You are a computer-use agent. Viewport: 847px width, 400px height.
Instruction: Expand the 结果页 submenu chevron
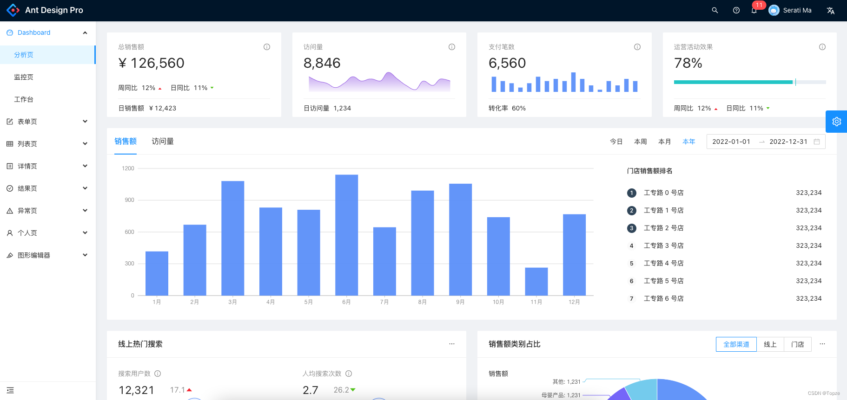pyautogui.click(x=85, y=188)
